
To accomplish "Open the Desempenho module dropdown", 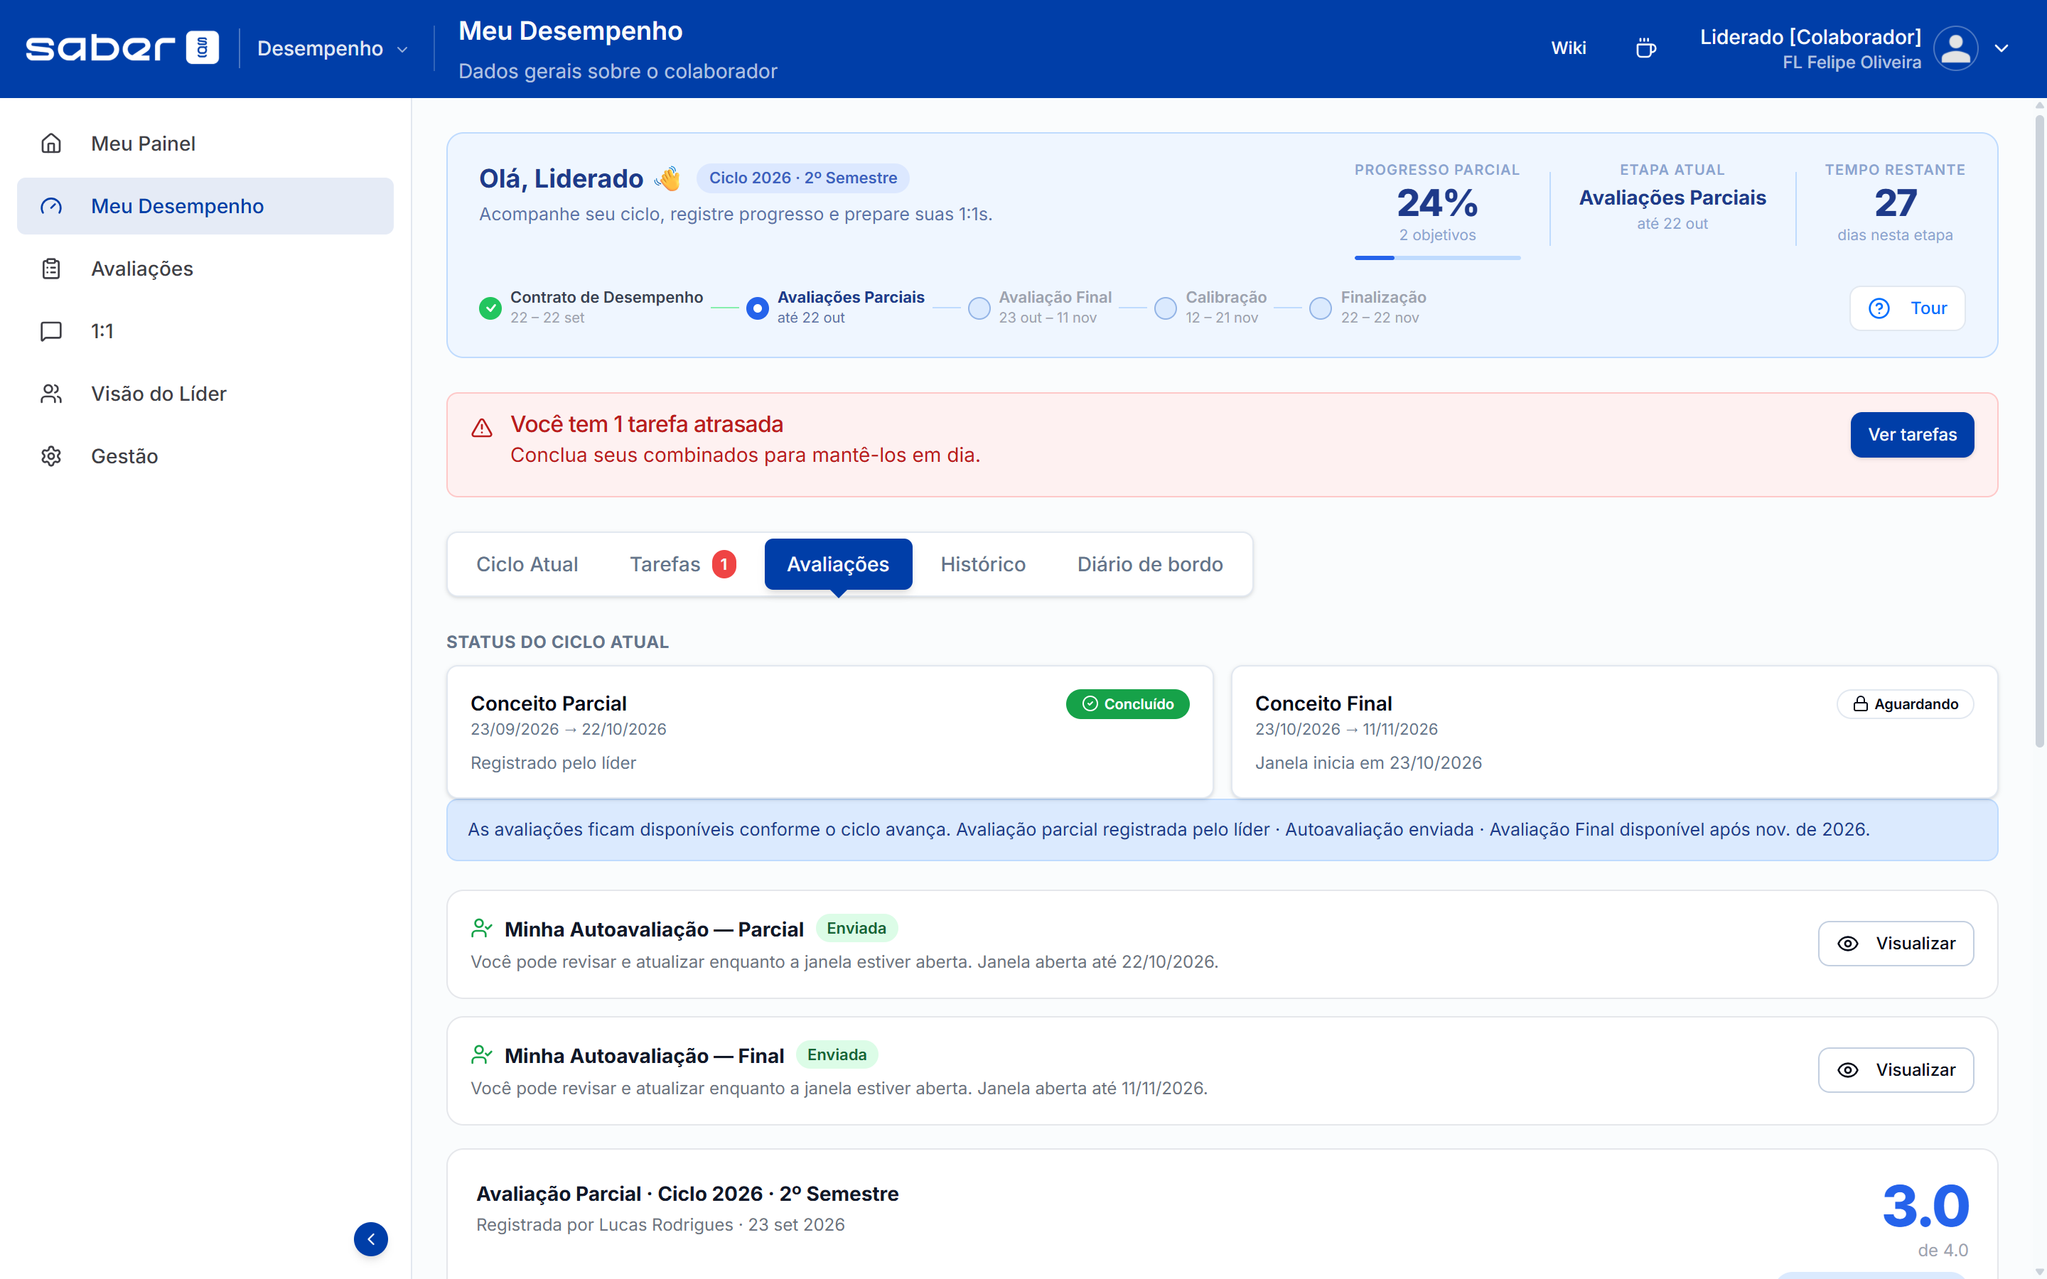I will [x=333, y=48].
